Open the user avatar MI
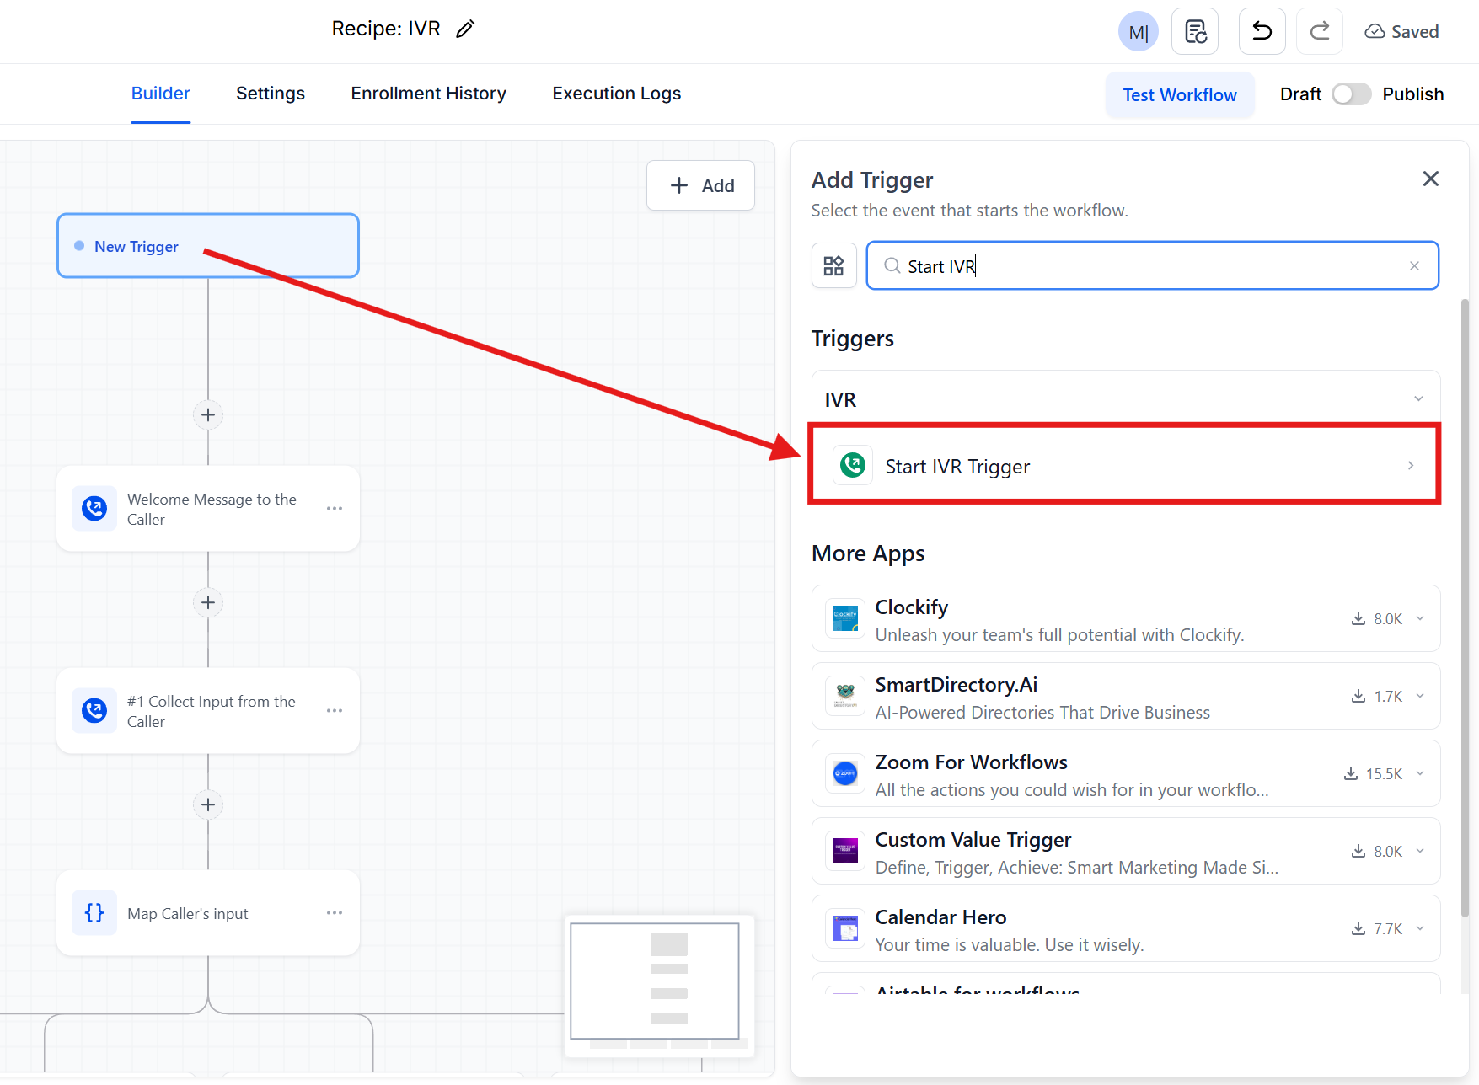1479x1085 pixels. click(x=1139, y=32)
